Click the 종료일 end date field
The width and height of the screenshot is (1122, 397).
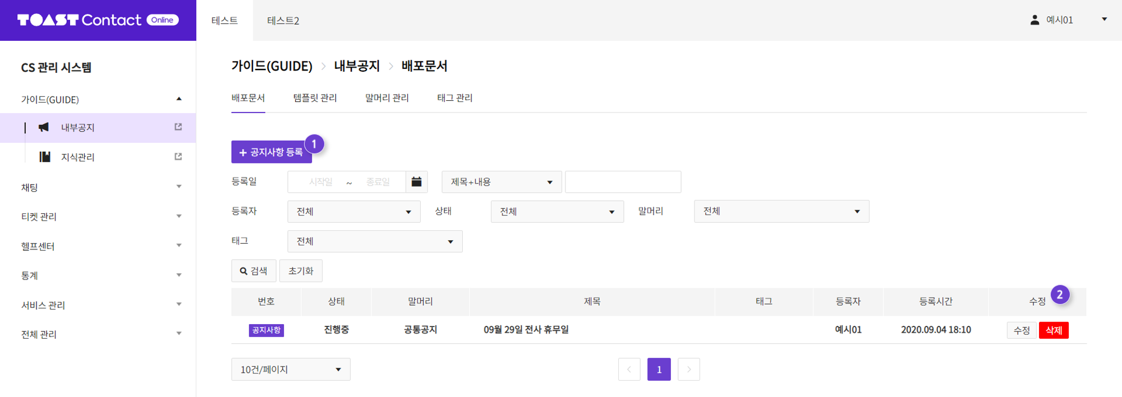pyautogui.click(x=378, y=182)
